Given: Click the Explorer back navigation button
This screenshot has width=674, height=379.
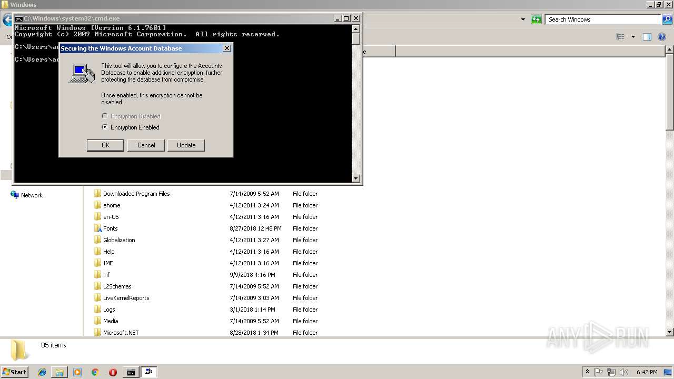Looking at the screenshot, I should 7,20.
